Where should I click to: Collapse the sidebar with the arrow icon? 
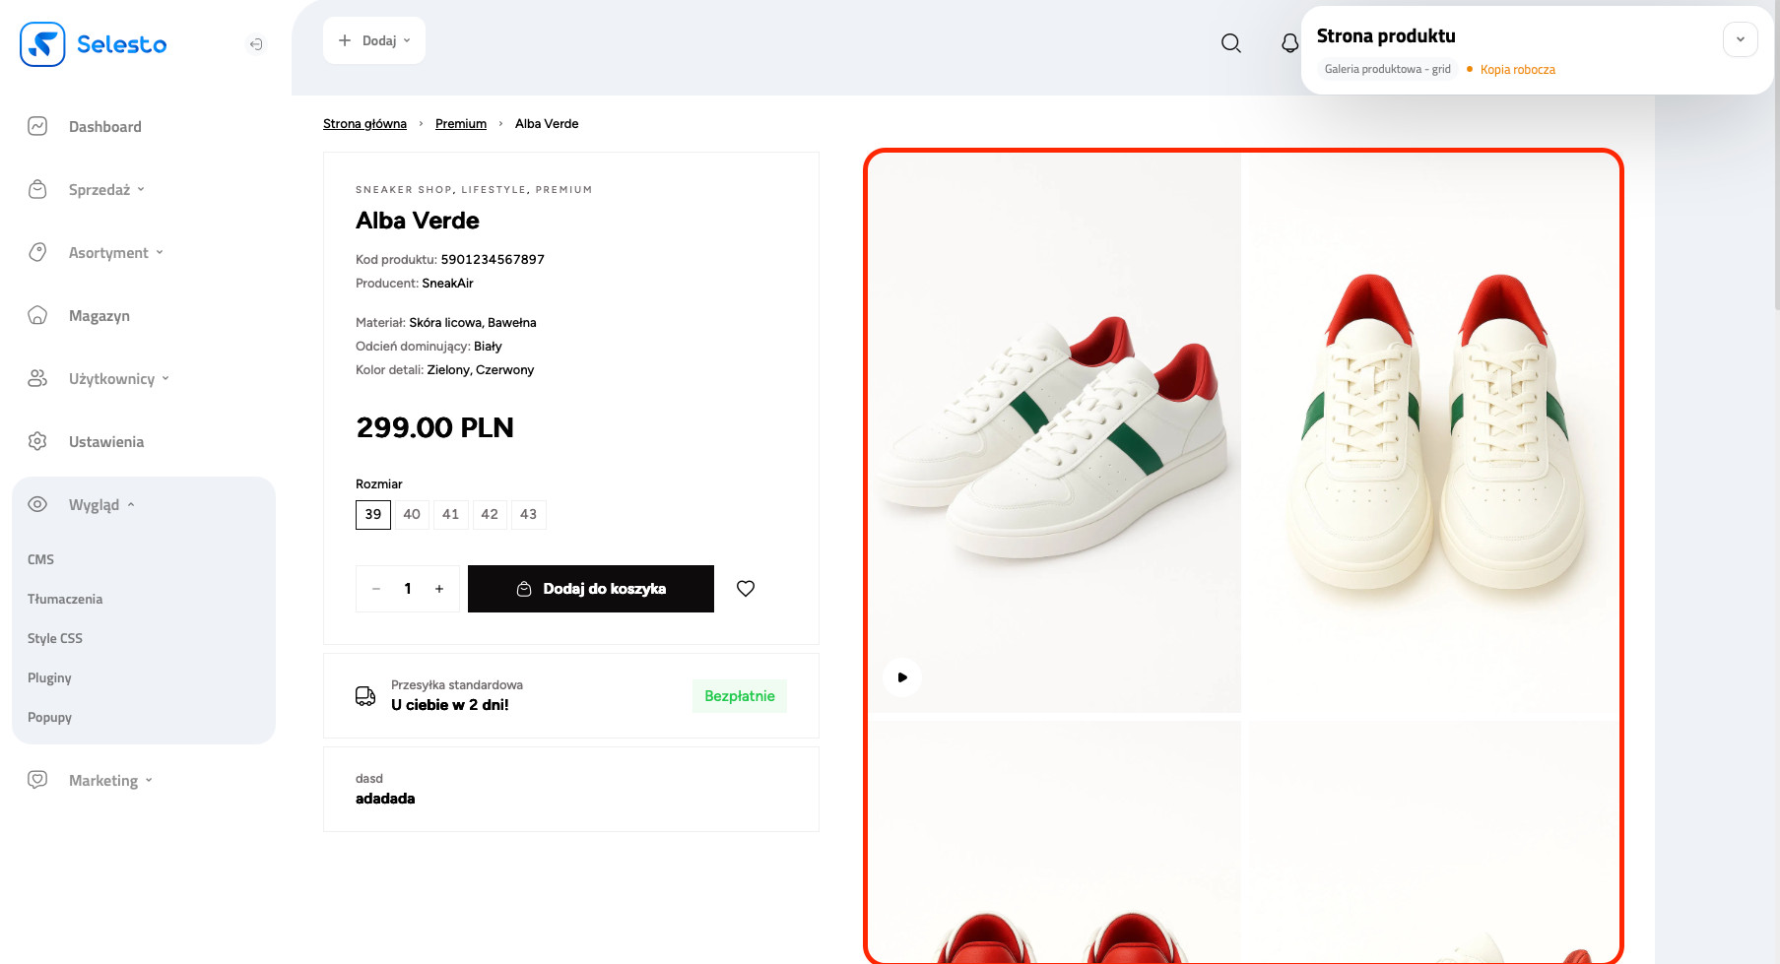(256, 44)
